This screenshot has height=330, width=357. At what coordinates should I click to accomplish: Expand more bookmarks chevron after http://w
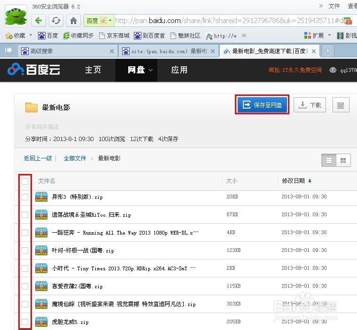click(x=244, y=35)
